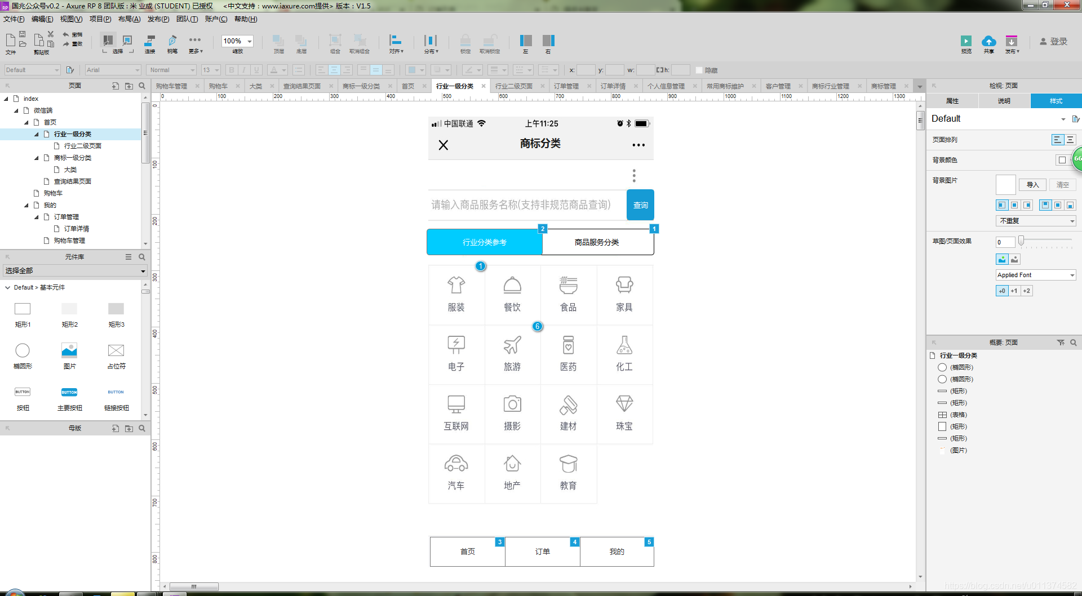Select the 购物车管理 page in tree
This screenshot has height=596, width=1082.
click(69, 241)
